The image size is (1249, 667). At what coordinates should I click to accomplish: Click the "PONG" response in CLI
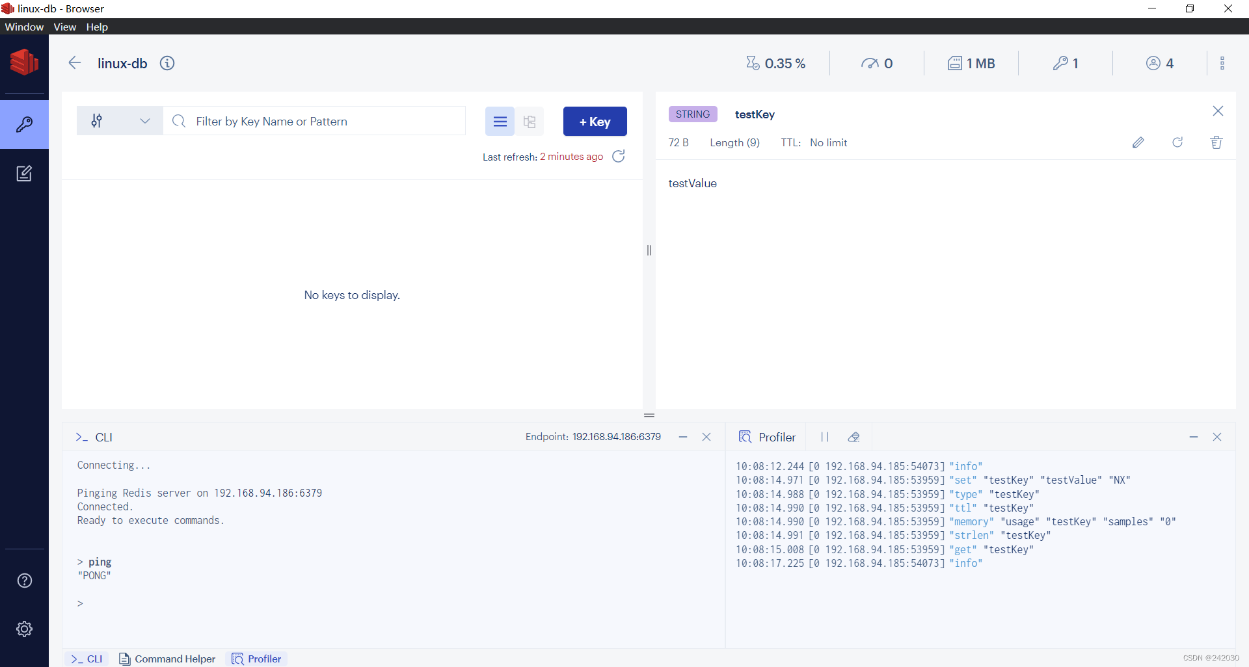[94, 575]
